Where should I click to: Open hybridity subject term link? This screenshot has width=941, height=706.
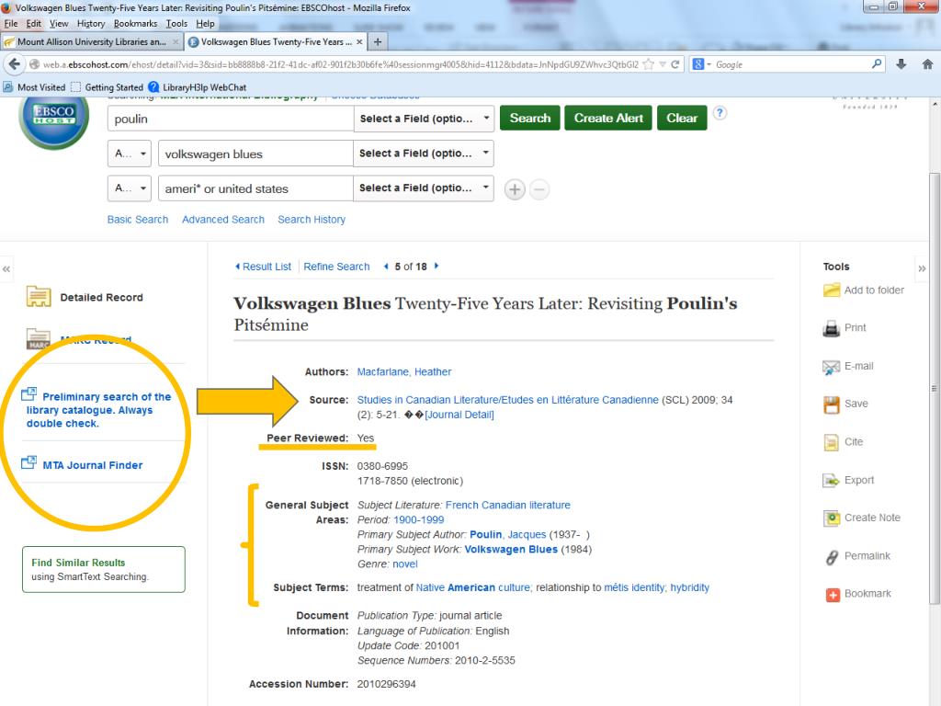pyautogui.click(x=689, y=587)
